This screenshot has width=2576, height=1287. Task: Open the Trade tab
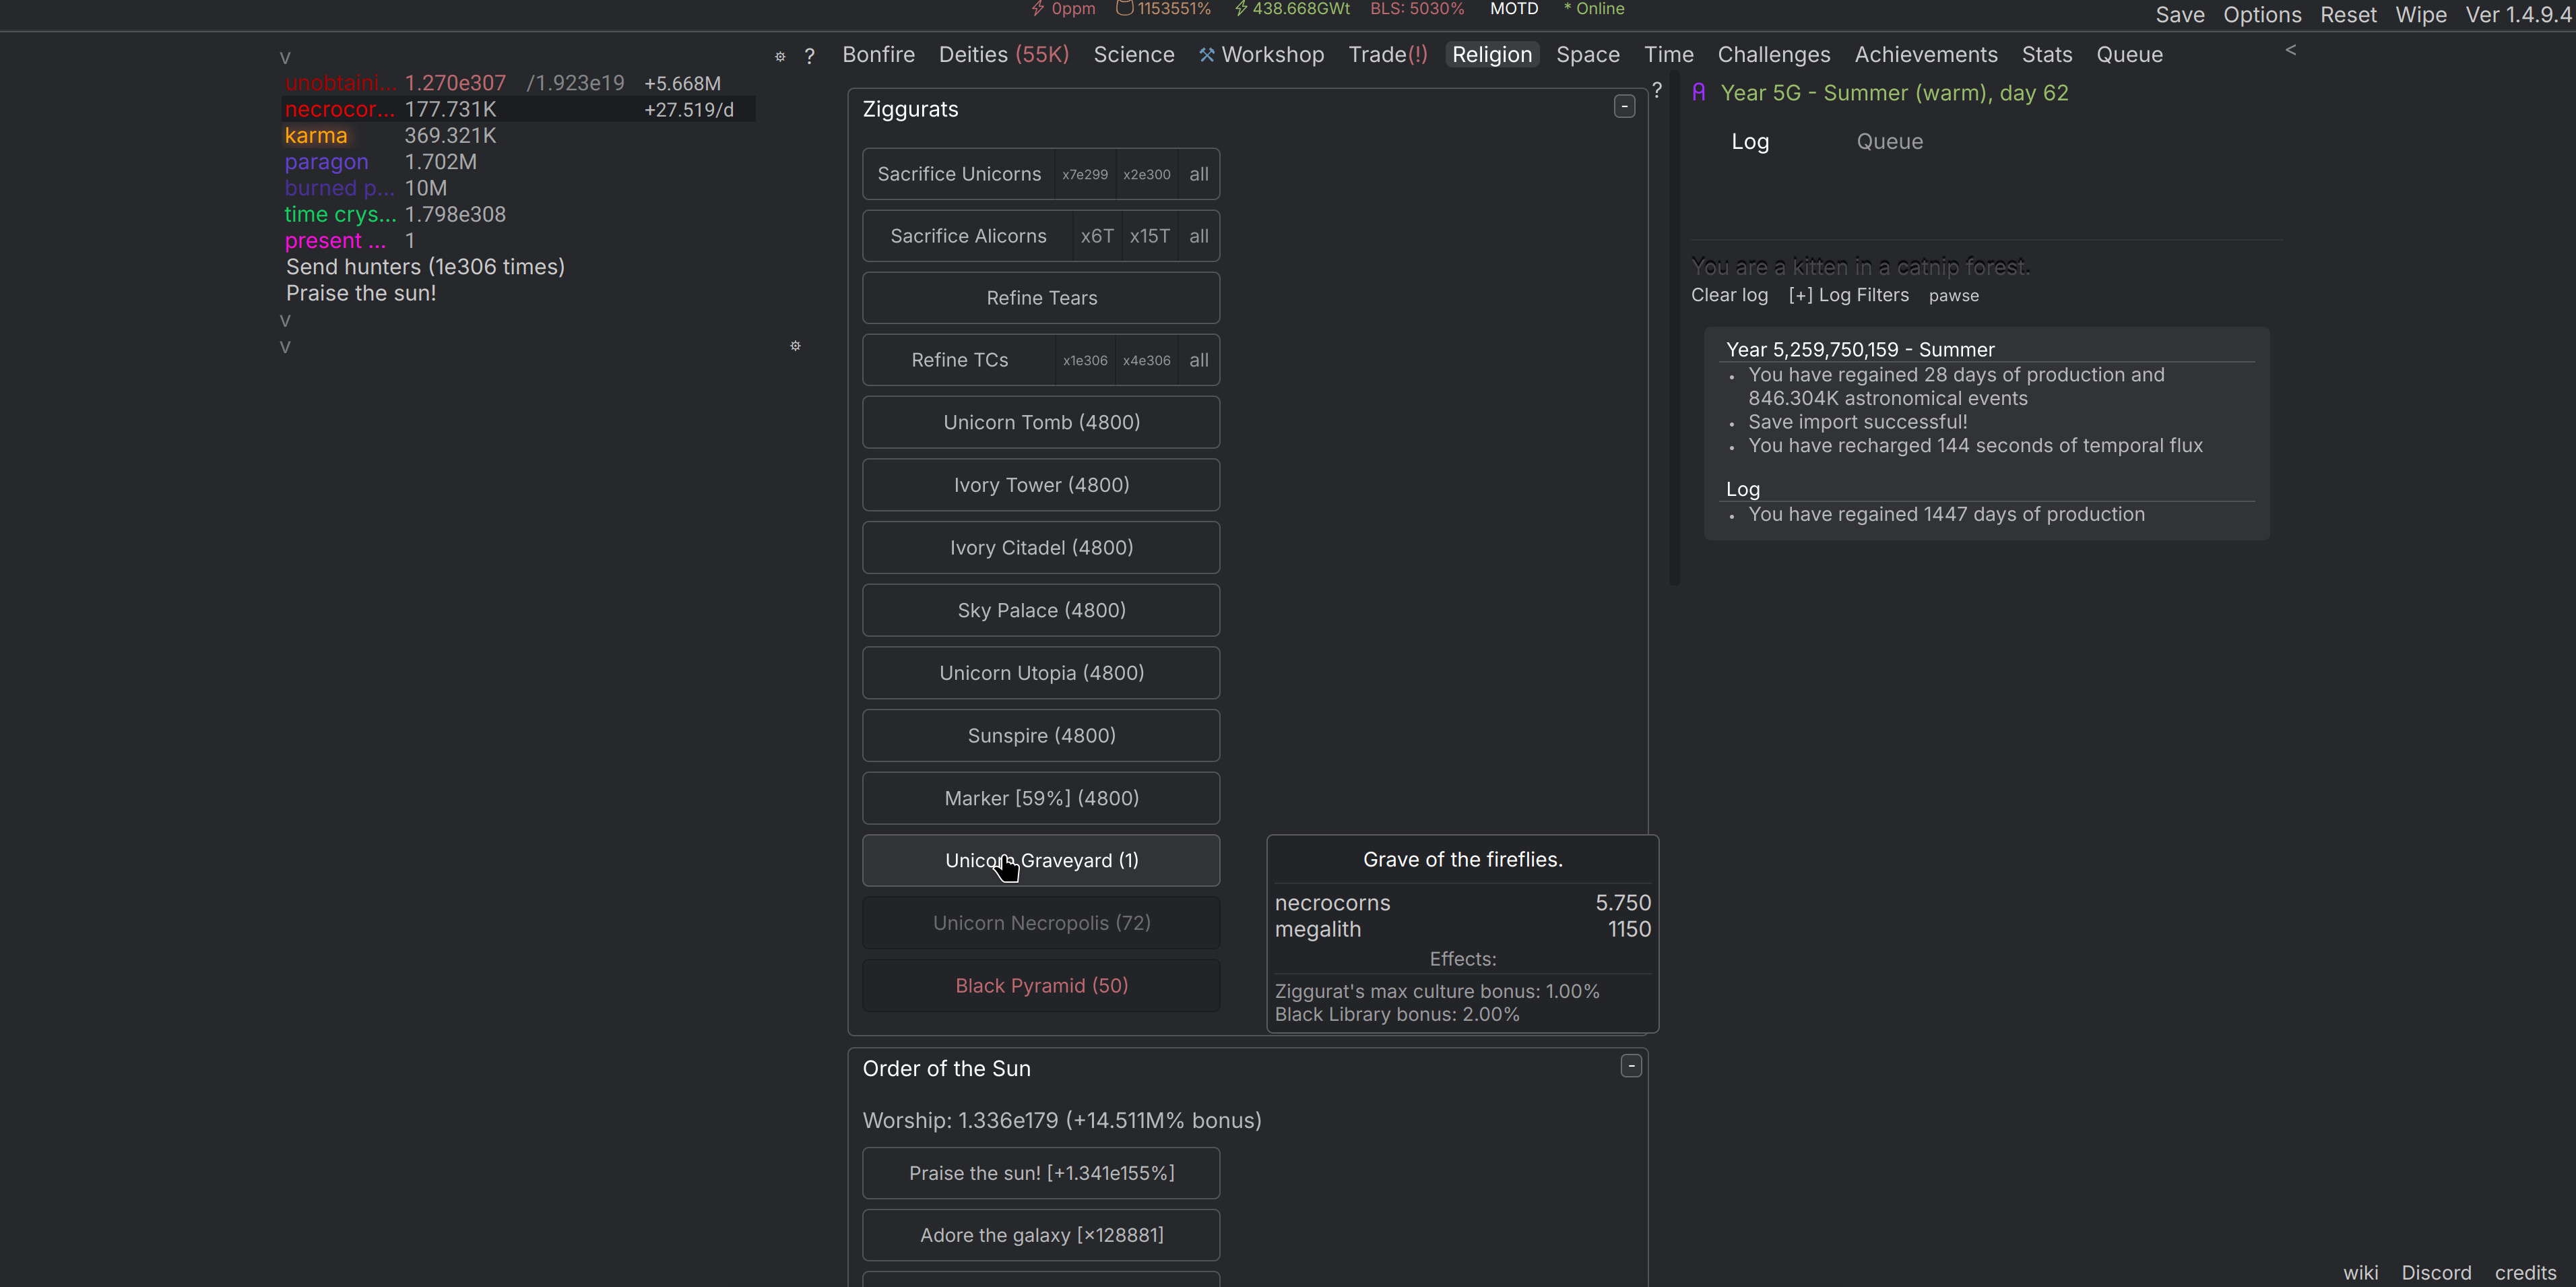point(1387,54)
